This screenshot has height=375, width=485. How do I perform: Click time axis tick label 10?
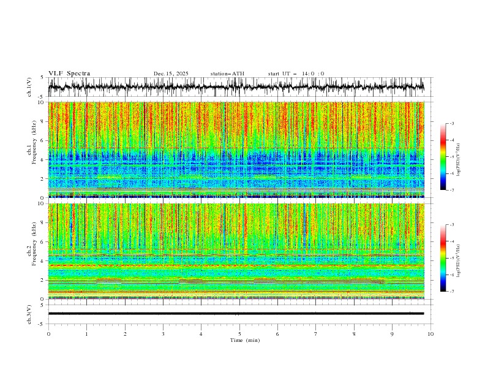click(x=430, y=334)
